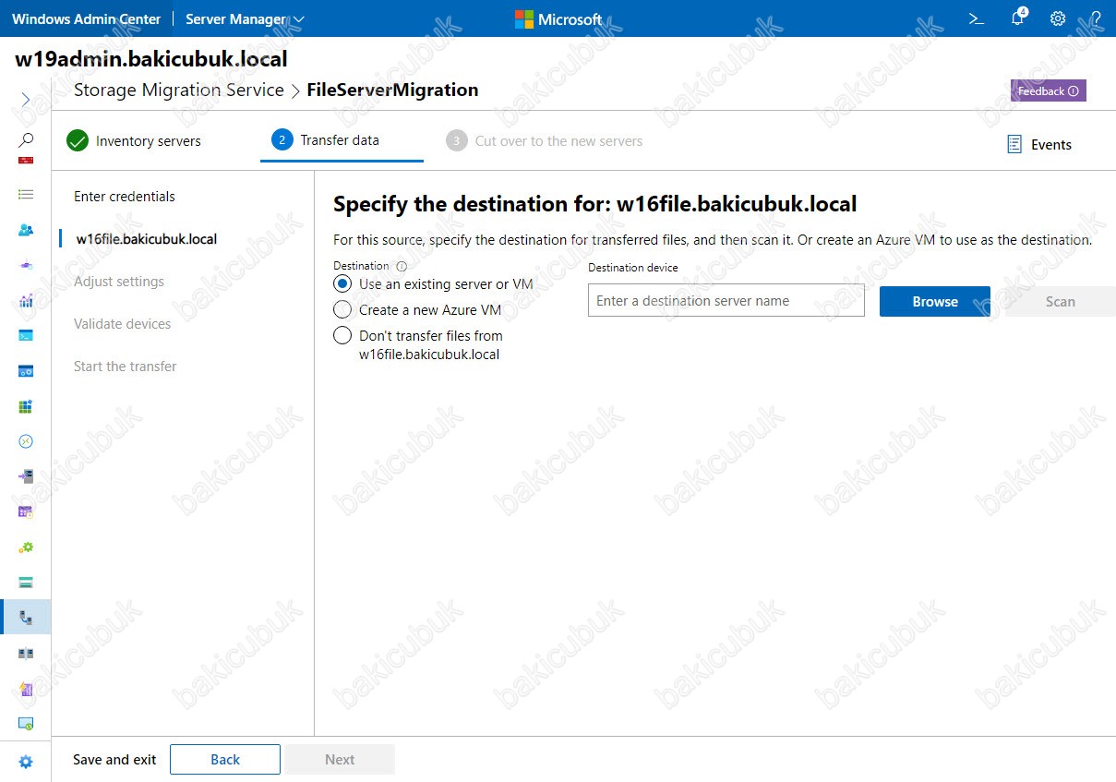Viewport: 1116px width, 782px height.
Task: Open the sidebar tool search magnifier
Action: tap(26, 139)
